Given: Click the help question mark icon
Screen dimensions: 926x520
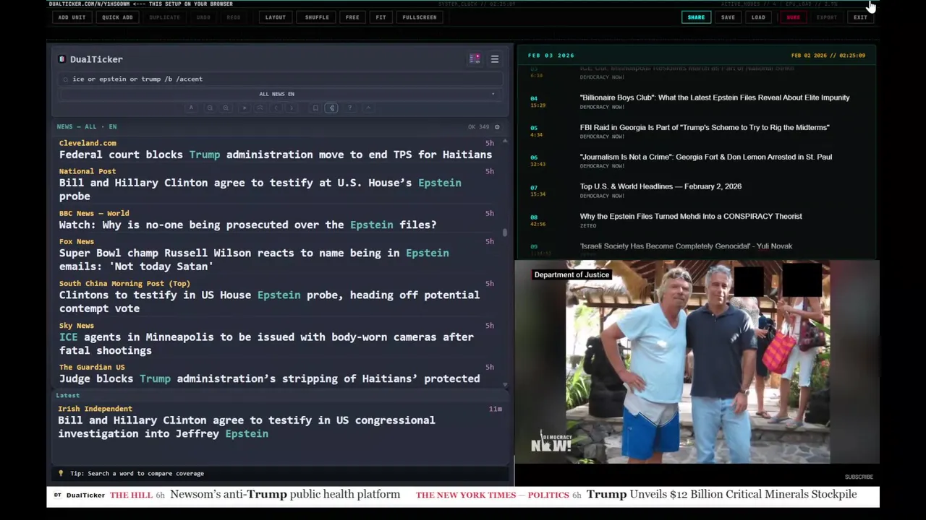Looking at the screenshot, I should (x=350, y=108).
